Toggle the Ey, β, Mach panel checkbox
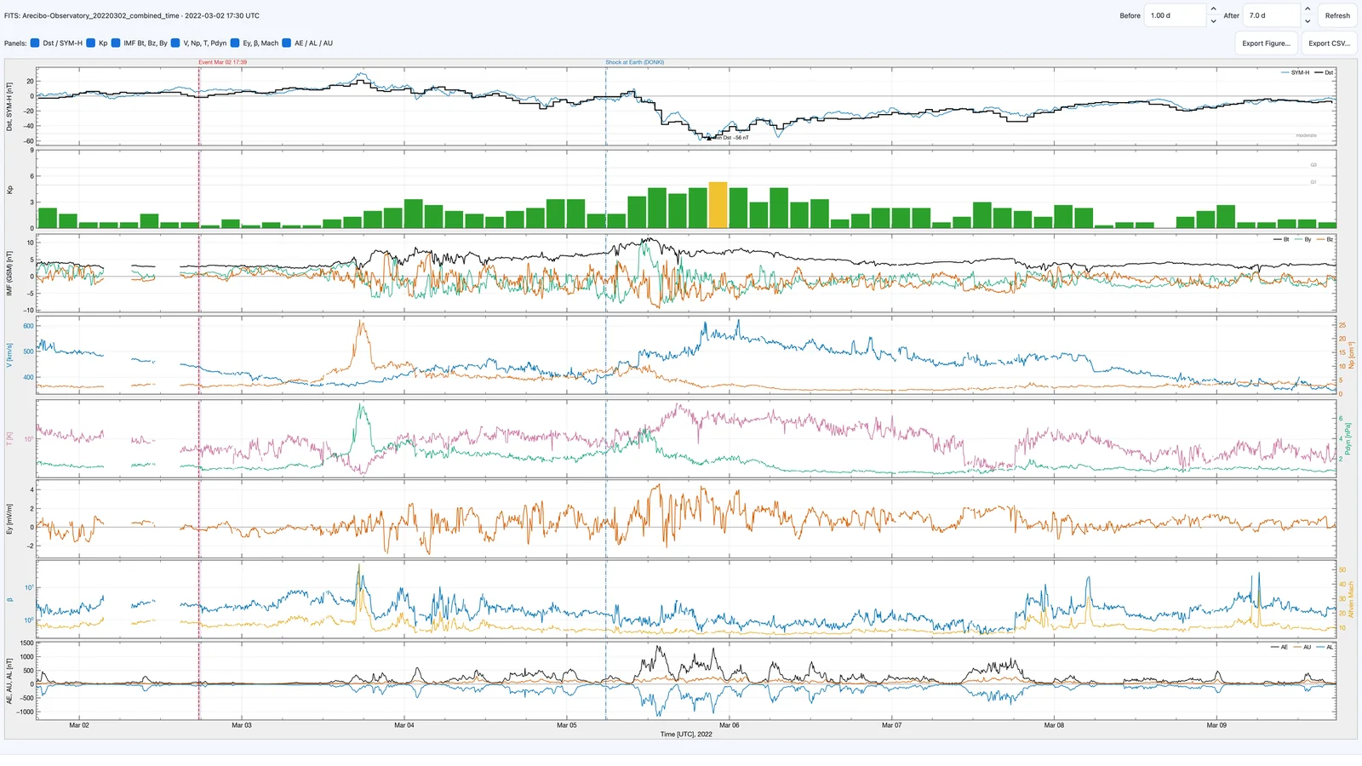The height and width of the screenshot is (766, 1362). click(235, 43)
